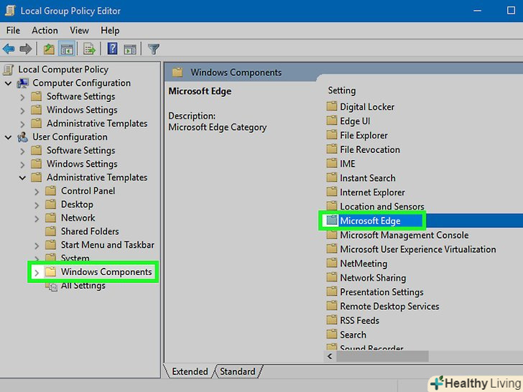
Task: Click the Computer Configuration computer icon
Action: pyautogui.click(x=23, y=83)
